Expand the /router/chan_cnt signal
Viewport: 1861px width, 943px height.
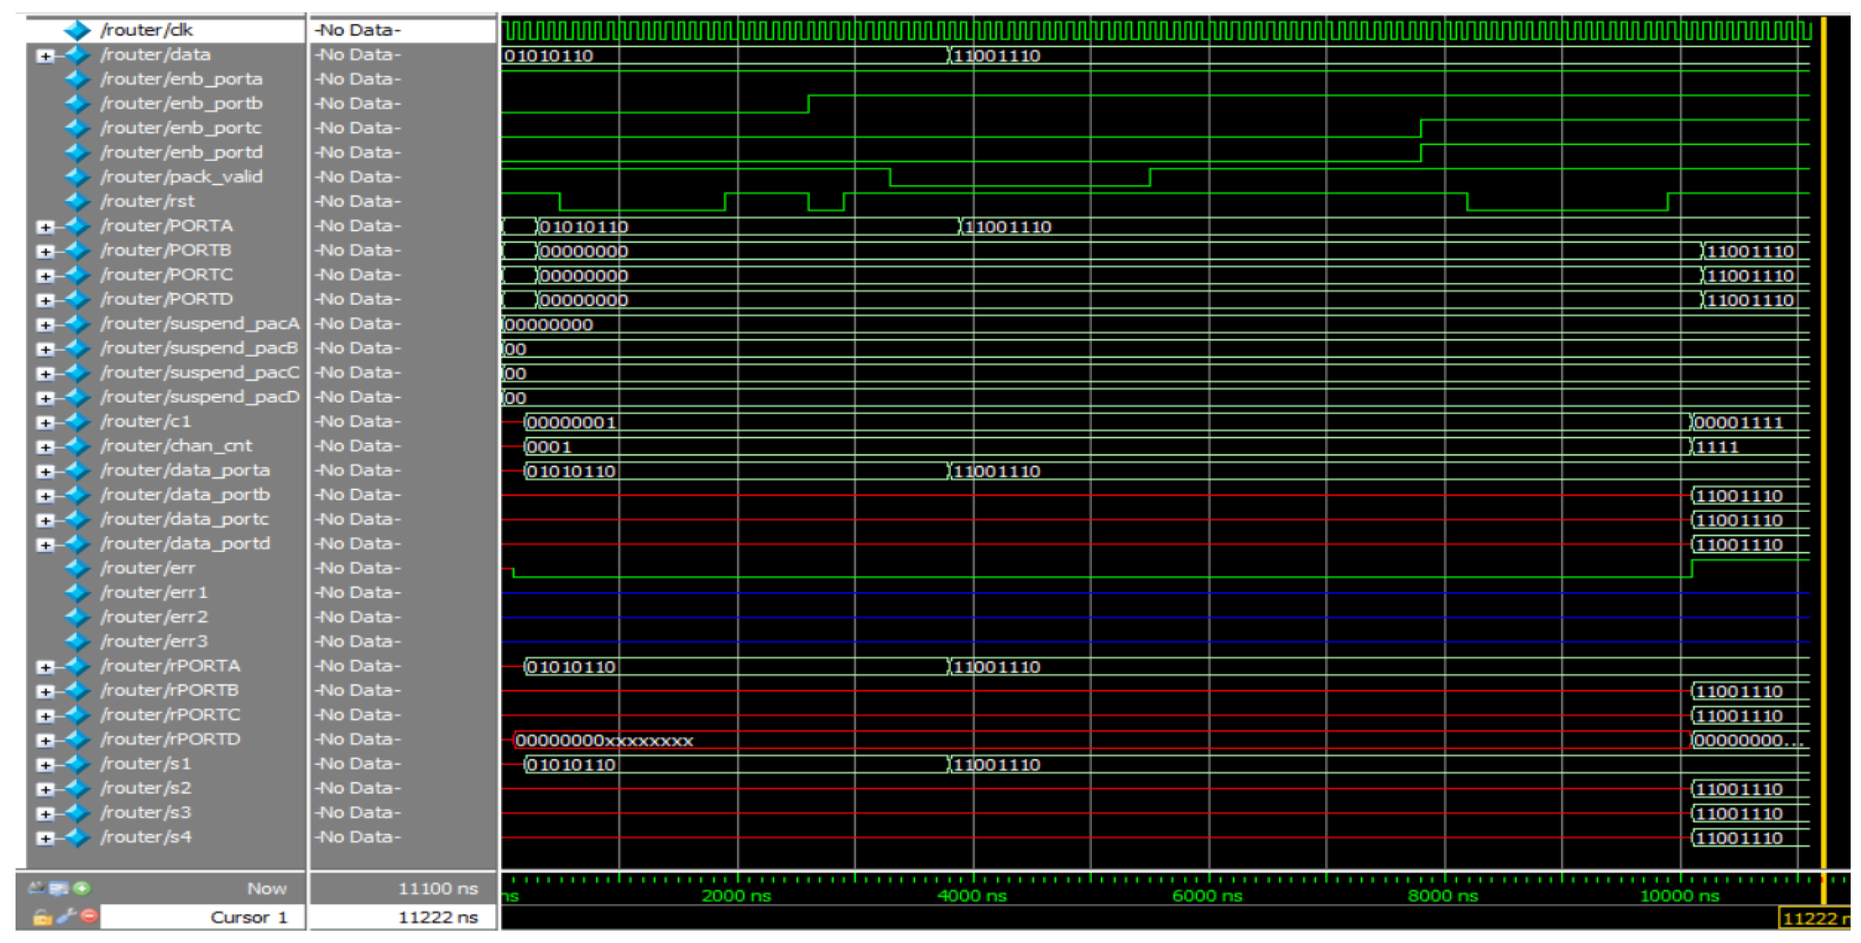[45, 447]
